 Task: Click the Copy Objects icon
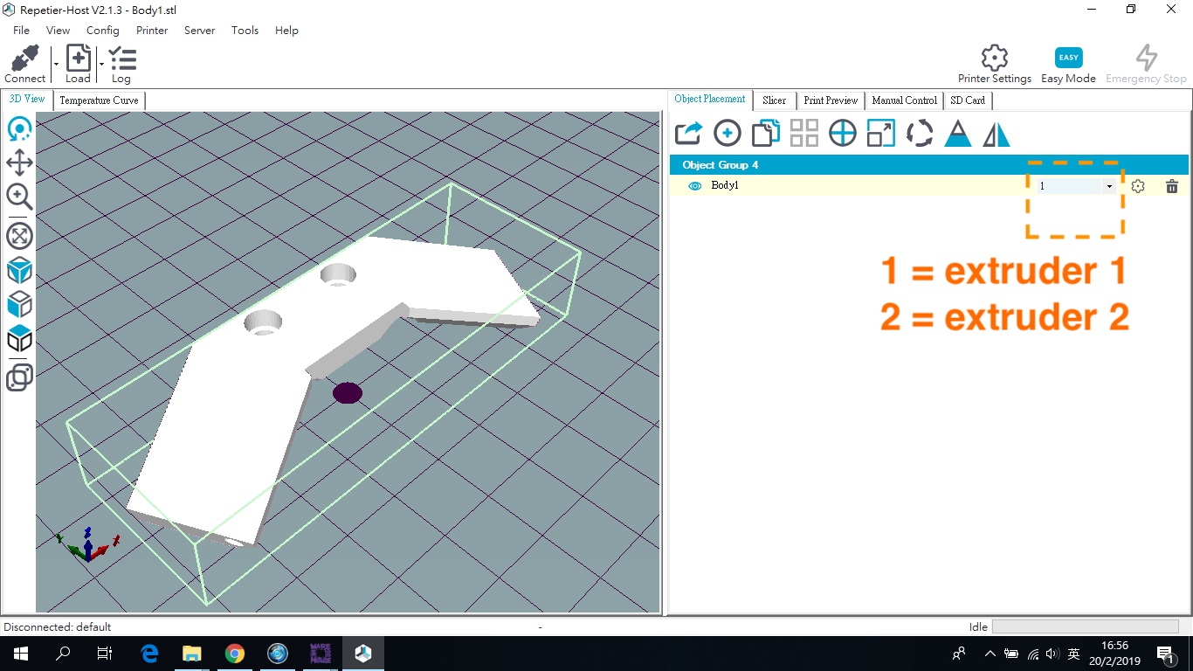766,133
